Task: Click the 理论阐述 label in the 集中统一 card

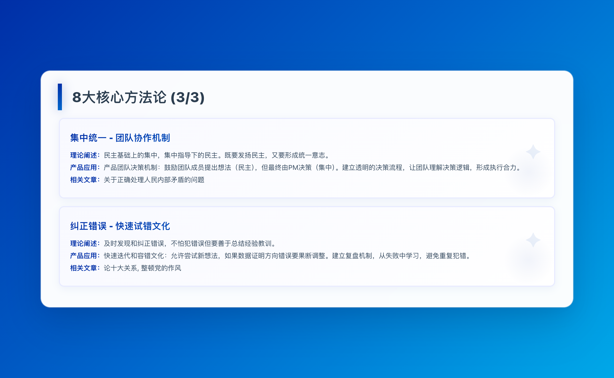Action: 84,155
